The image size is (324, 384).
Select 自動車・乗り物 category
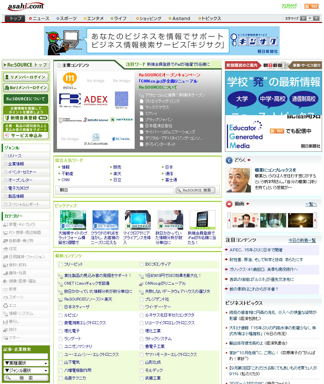click(26, 240)
